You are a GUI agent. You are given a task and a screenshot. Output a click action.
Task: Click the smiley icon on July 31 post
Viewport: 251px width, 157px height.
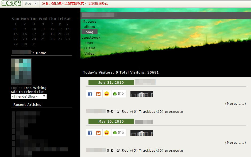(107, 94)
